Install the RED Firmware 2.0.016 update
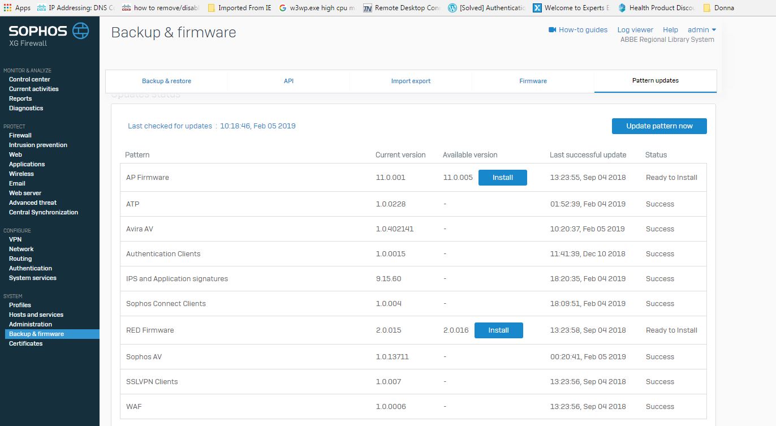The width and height of the screenshot is (776, 426). tap(498, 330)
